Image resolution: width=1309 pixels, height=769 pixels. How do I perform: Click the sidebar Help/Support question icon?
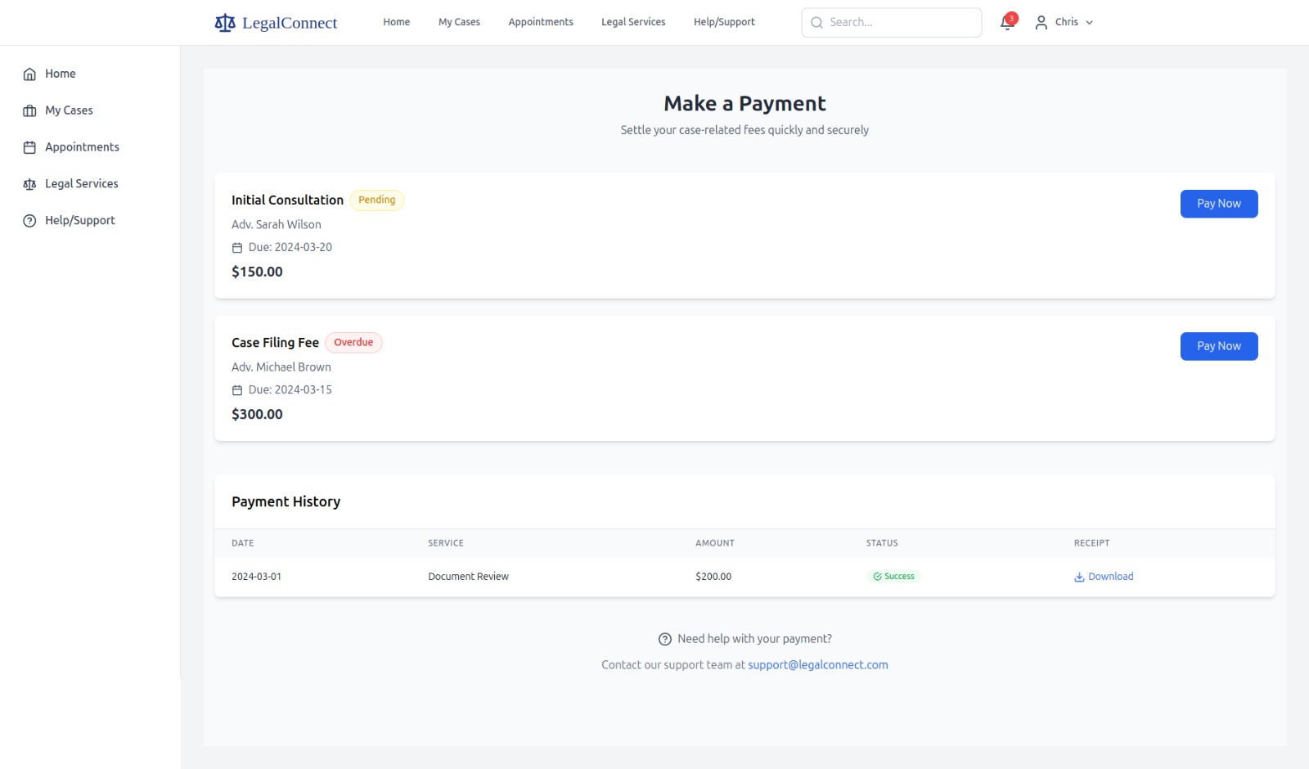29,221
